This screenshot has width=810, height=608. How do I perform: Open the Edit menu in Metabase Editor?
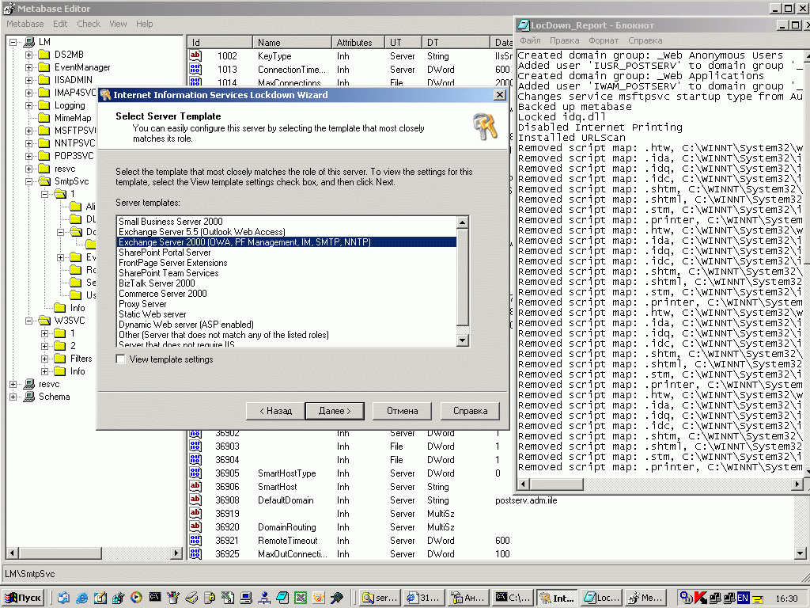pyautogui.click(x=60, y=24)
